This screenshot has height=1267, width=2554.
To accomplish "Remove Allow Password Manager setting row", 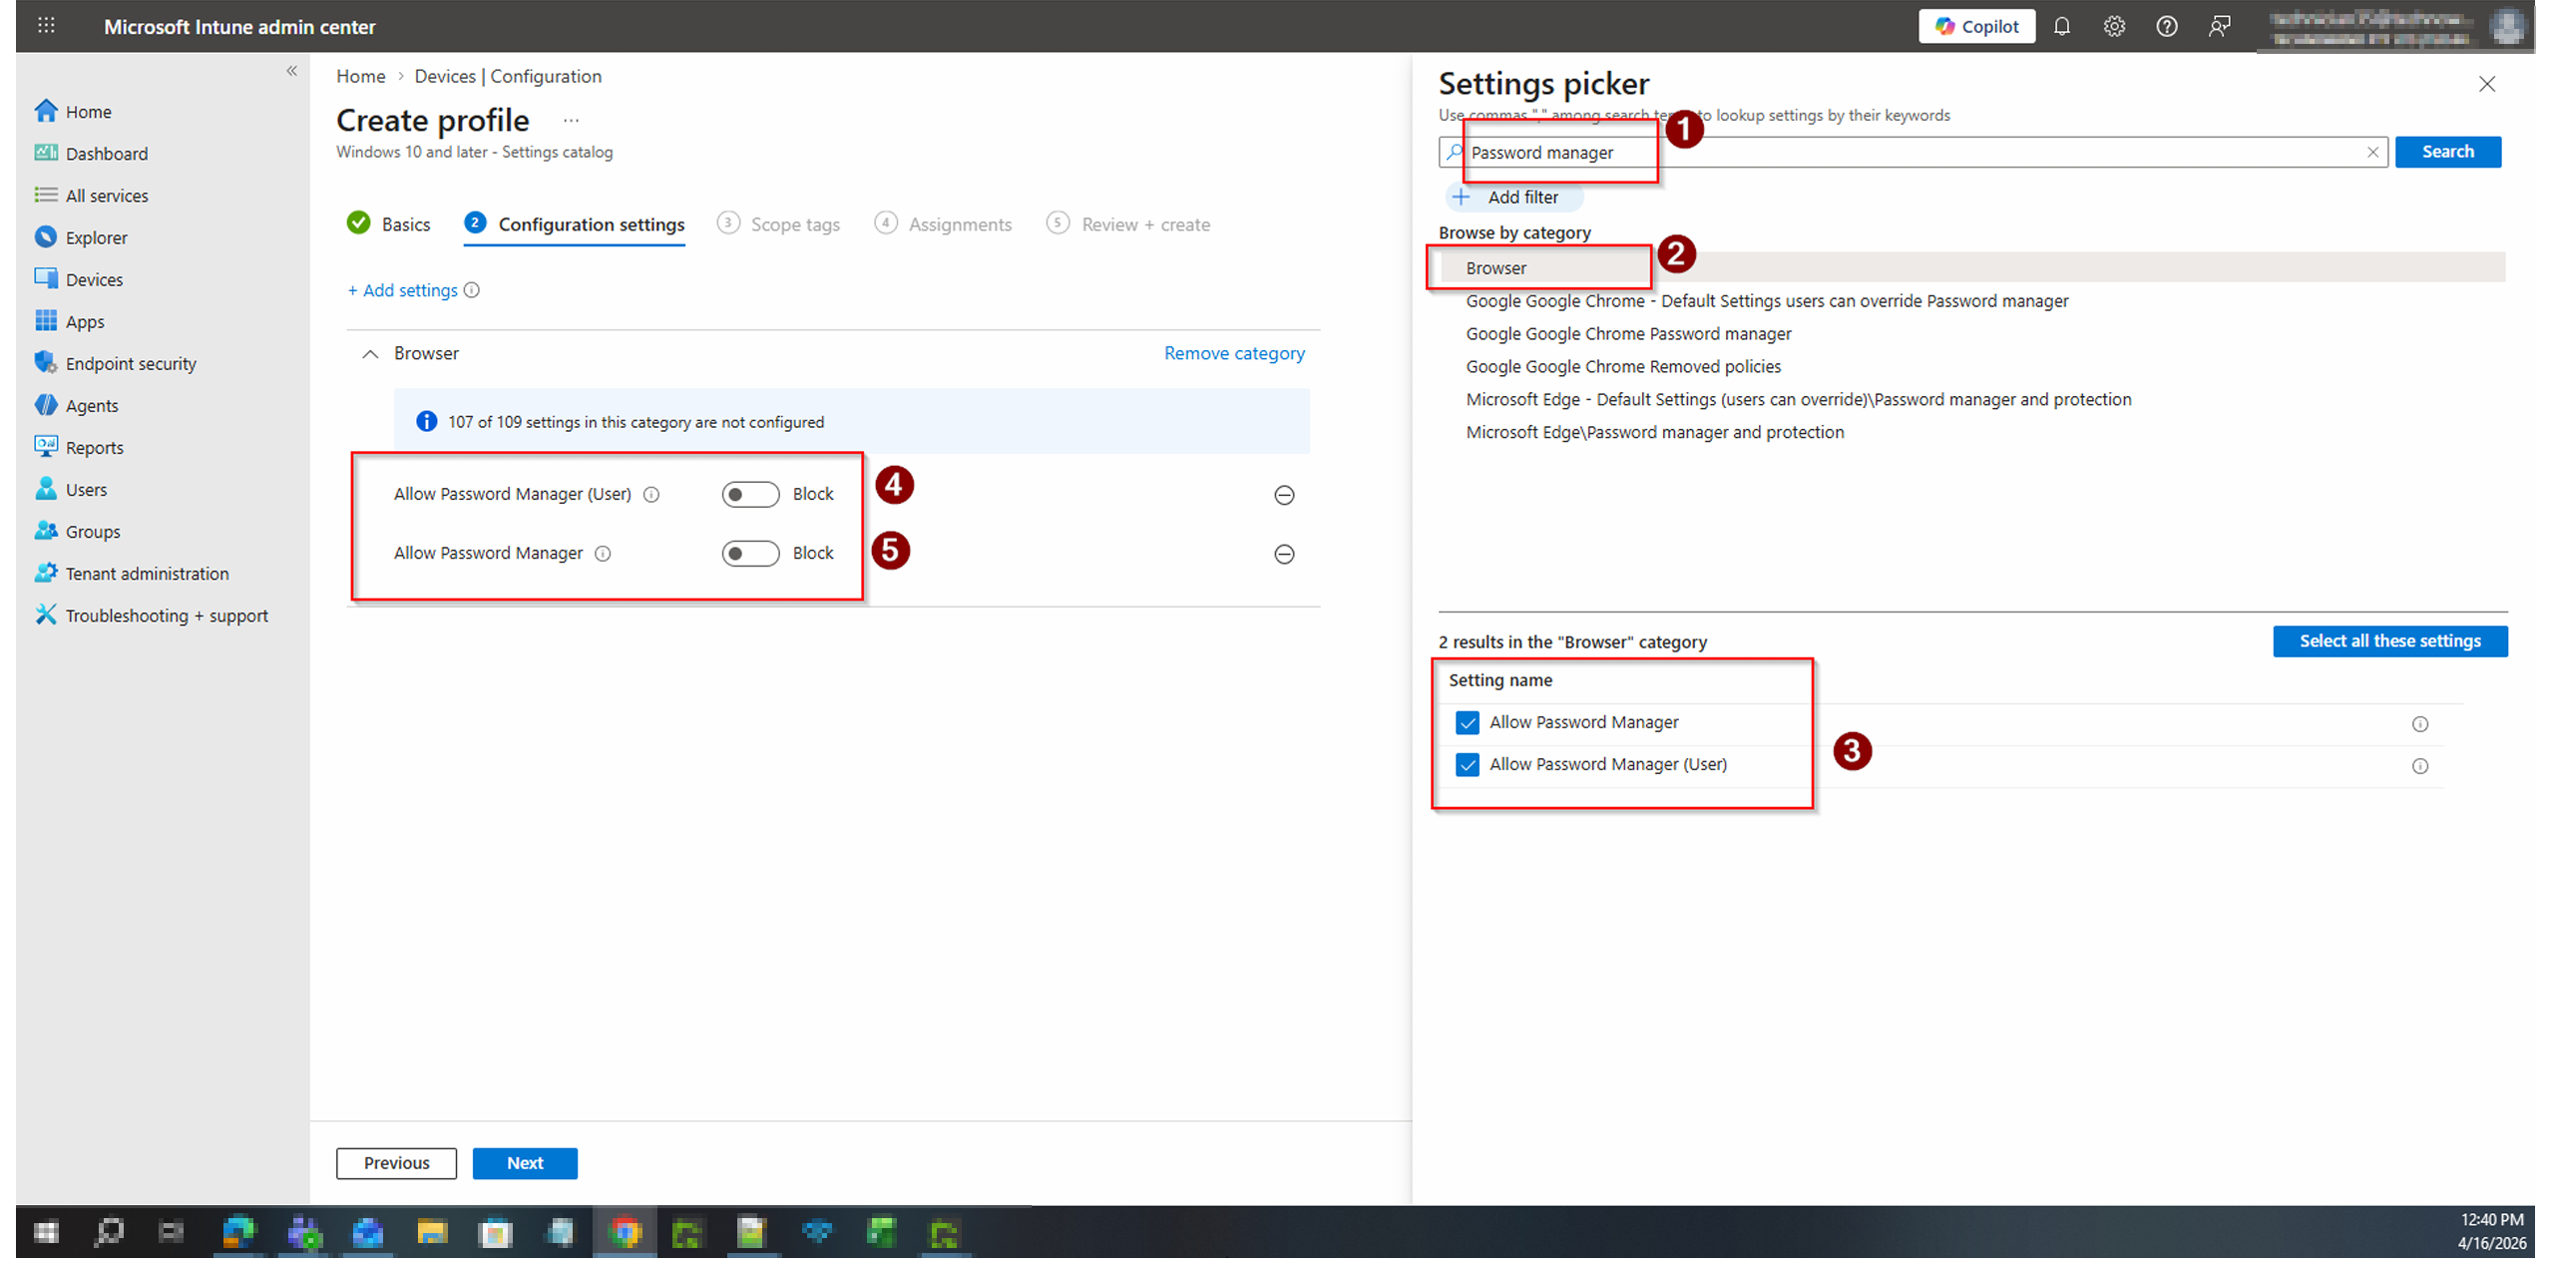I will (x=1284, y=553).
